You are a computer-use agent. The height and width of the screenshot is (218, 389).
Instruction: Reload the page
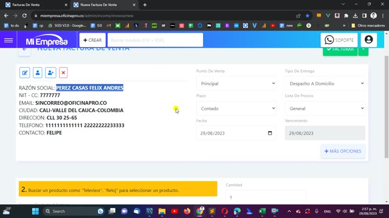24,16
